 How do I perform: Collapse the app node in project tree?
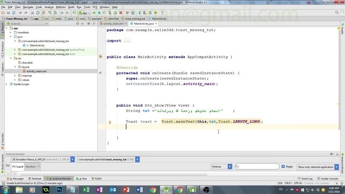pyautogui.click(x=6, y=28)
